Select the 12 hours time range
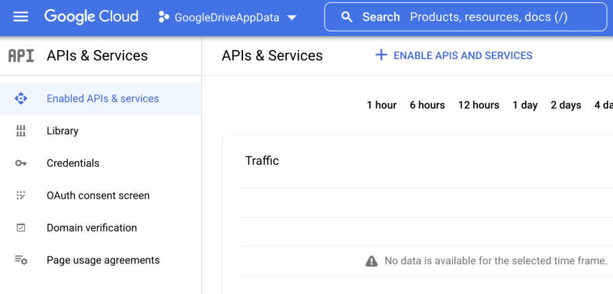 479,105
